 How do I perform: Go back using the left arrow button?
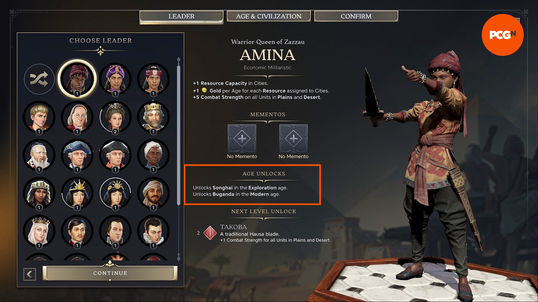[x=30, y=274]
